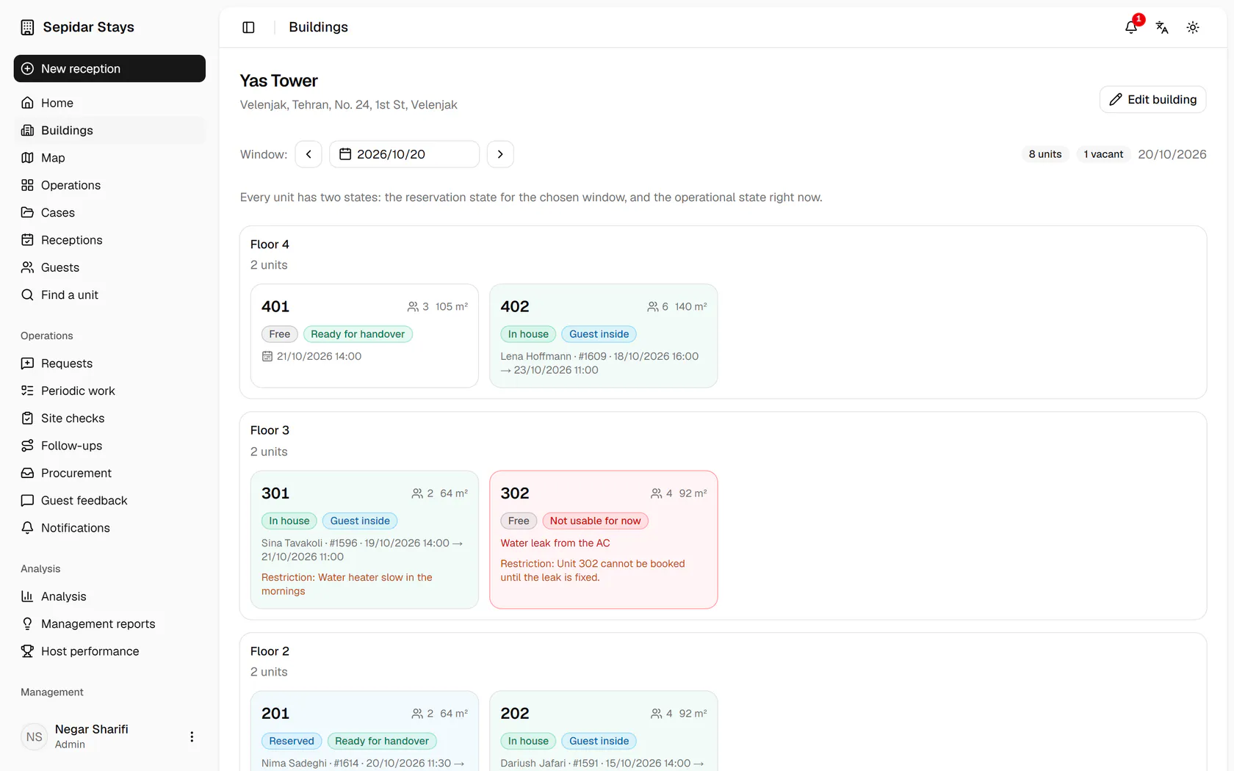This screenshot has width=1234, height=771.
Task: Click the Sepidar Stays logo icon
Action: pos(27,27)
